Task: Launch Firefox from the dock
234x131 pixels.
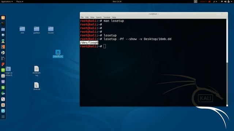Action: tap(3, 18)
